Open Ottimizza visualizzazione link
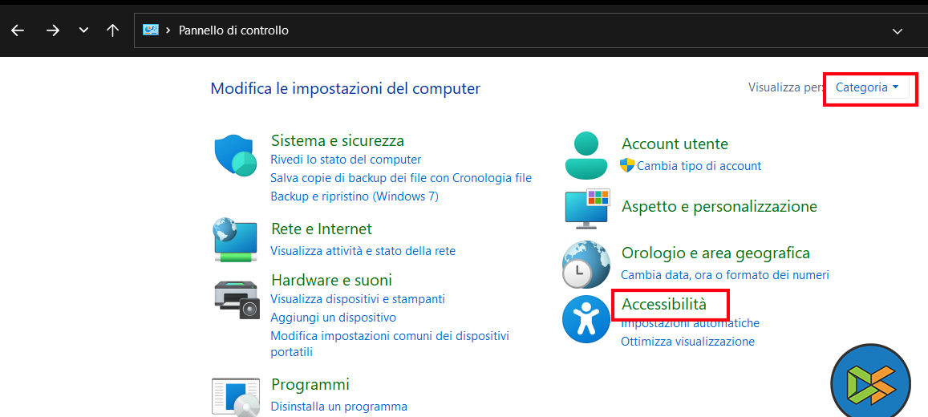The image size is (928, 417). pyautogui.click(x=687, y=342)
